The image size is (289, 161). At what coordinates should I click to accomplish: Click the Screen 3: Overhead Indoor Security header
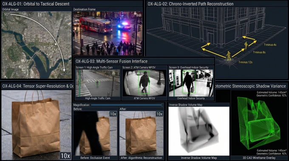(x=189, y=67)
